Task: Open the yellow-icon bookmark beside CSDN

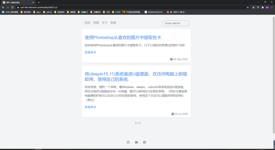Action: tap(132, 12)
